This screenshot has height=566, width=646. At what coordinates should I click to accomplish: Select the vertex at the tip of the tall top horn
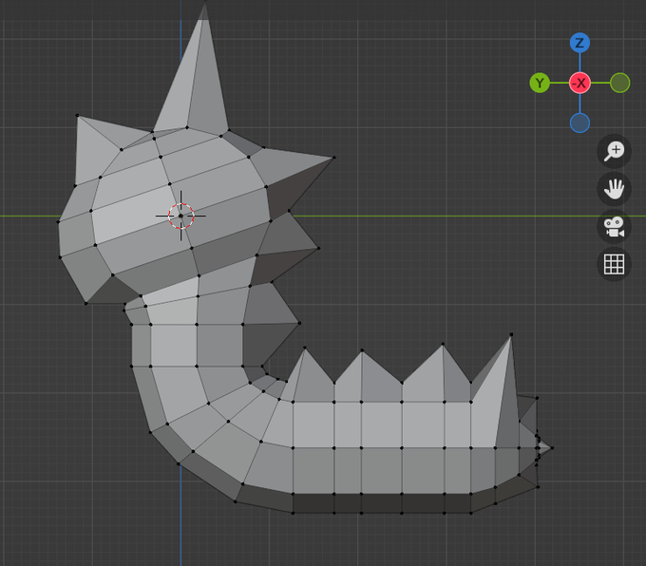click(205, 3)
